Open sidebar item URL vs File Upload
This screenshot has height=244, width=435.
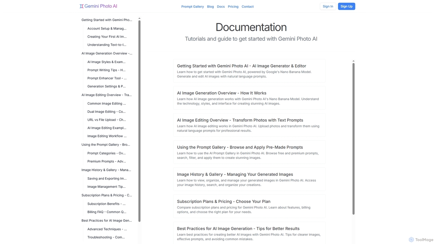(x=107, y=120)
